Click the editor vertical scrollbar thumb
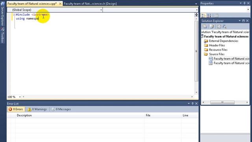The image size is (252, 142). point(196,51)
